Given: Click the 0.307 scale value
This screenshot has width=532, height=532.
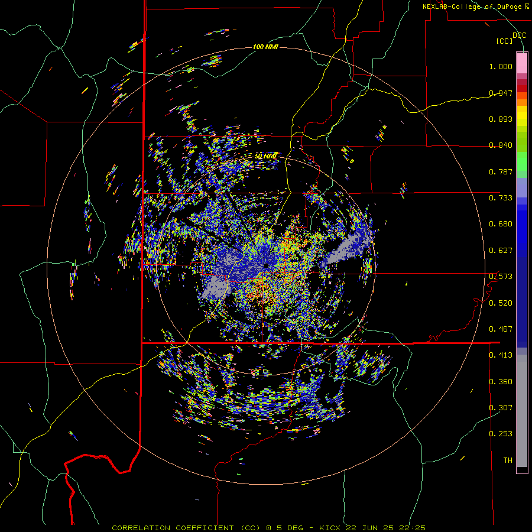Looking at the screenshot, I should click(501, 407).
